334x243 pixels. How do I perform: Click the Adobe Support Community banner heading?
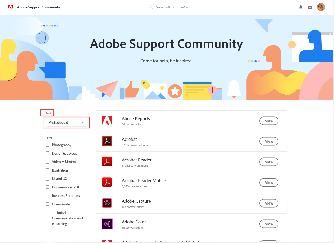click(167, 44)
